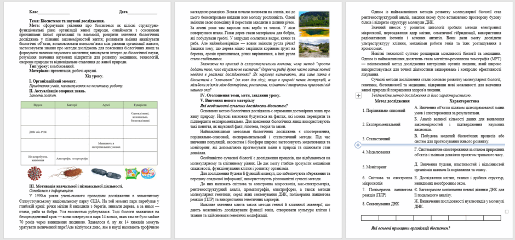Click heading 'V. Вивчення нового матеріалу'
The width and height of the screenshot is (515, 240).
point(227,100)
